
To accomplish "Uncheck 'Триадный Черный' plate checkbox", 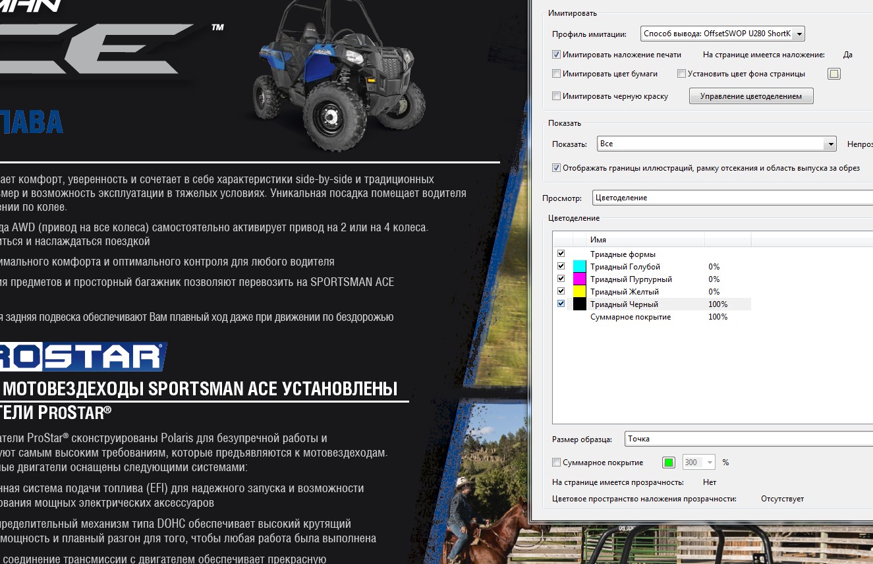I will 561,304.
